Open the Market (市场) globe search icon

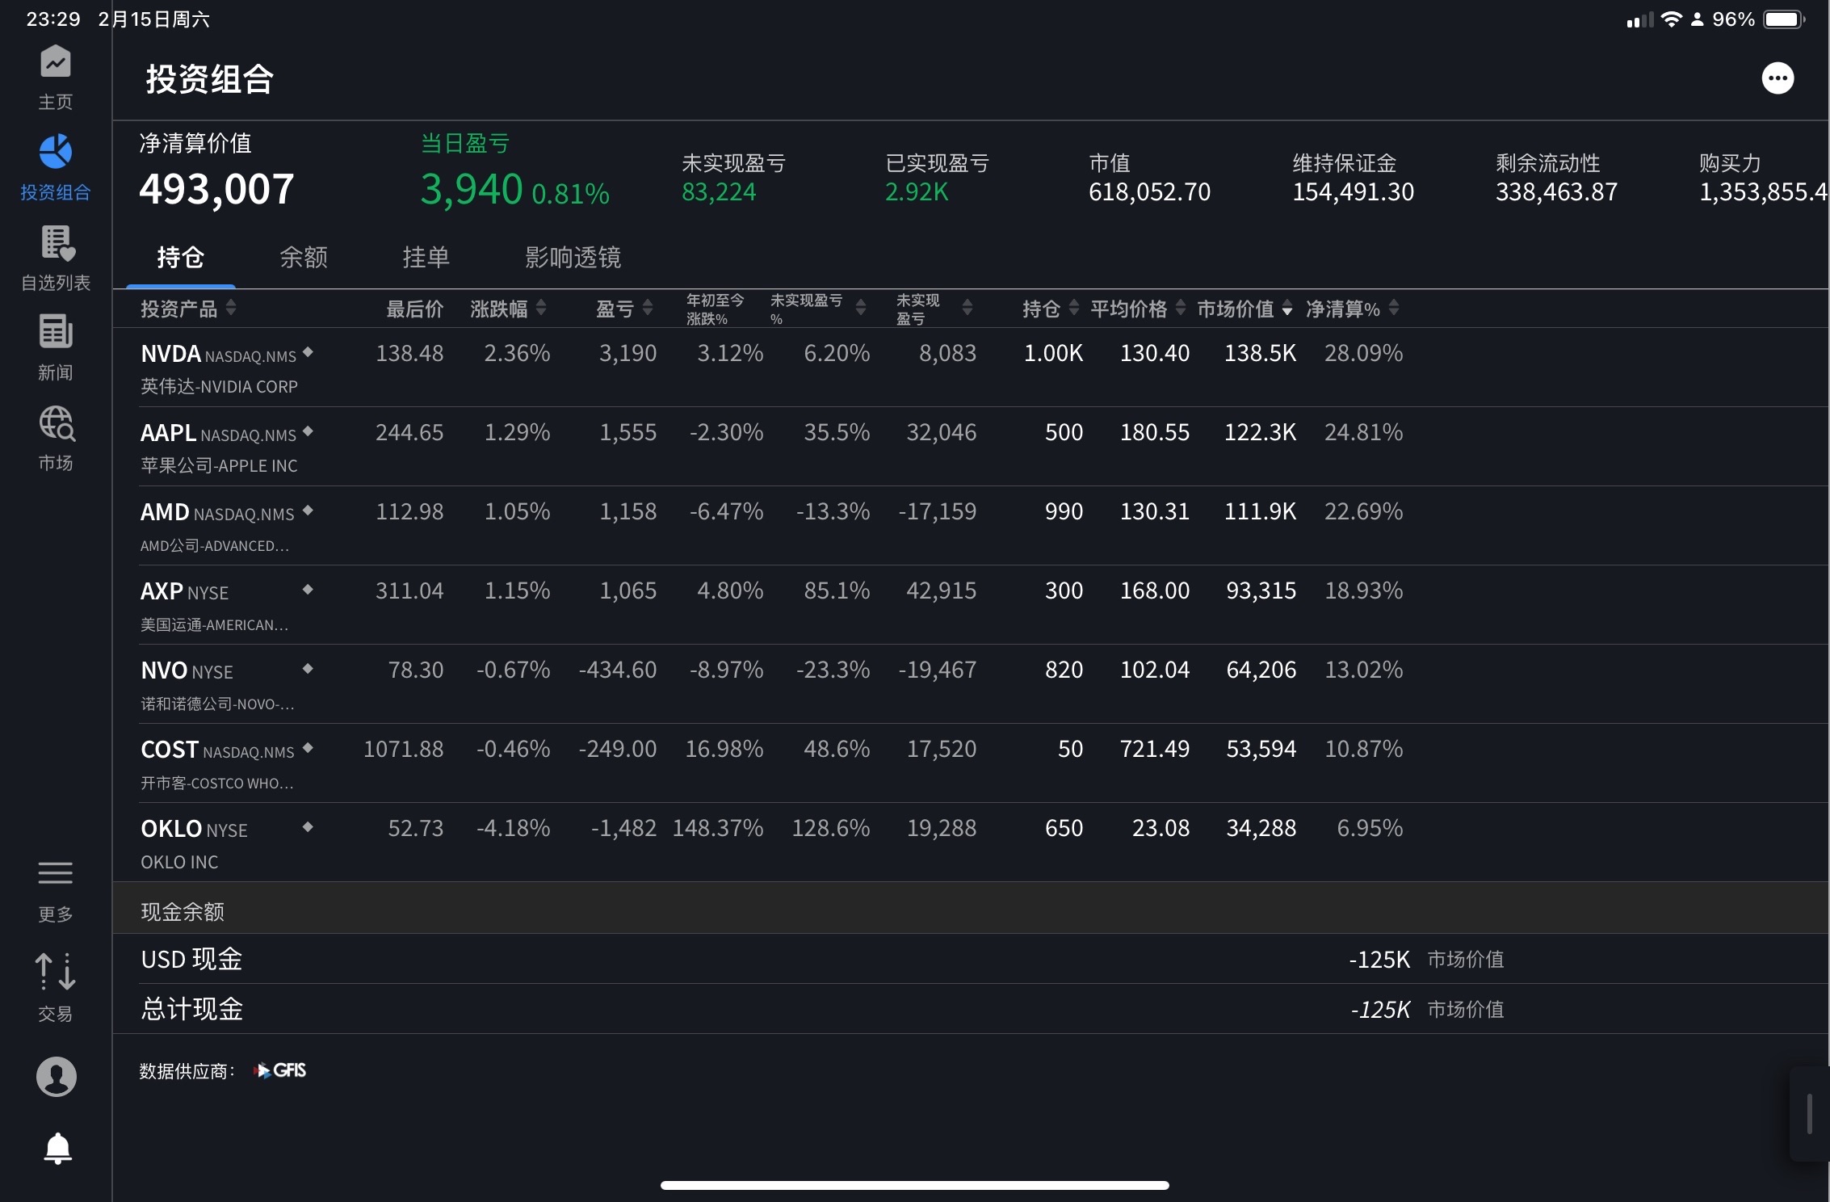point(55,423)
